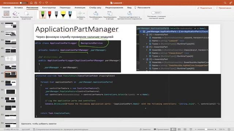Viewport: 234px width, 131px height.
Task: Open the Рецензирование tab
Action: point(114,8)
